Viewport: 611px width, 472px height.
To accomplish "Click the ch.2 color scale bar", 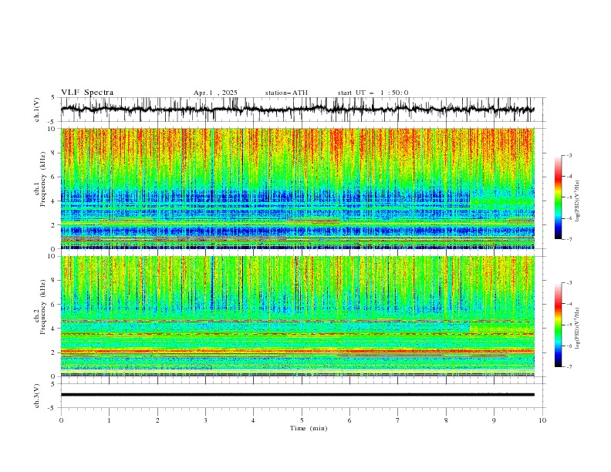I will (x=558, y=325).
